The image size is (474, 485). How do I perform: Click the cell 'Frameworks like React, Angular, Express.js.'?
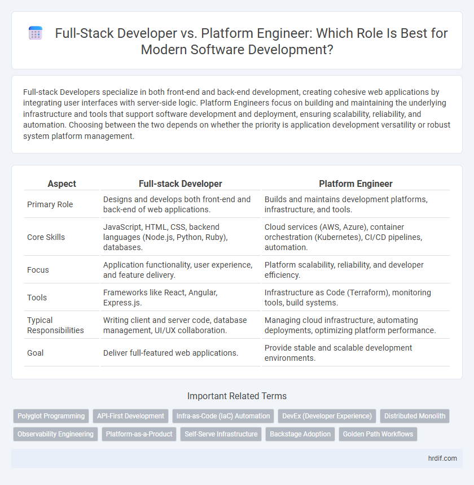tap(180, 298)
